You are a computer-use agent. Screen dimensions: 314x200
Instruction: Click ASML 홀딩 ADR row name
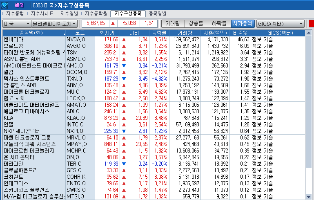[x=22, y=59]
